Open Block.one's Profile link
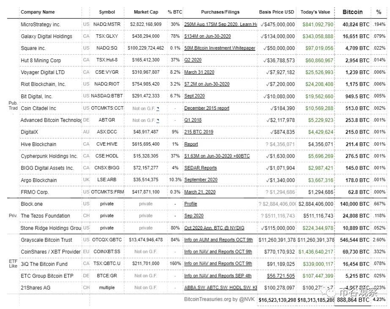The image size is (390, 309). click(x=190, y=204)
